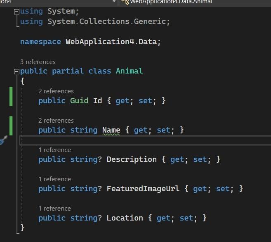Place cursor in the empty highlighted current line

(x=145, y=140)
